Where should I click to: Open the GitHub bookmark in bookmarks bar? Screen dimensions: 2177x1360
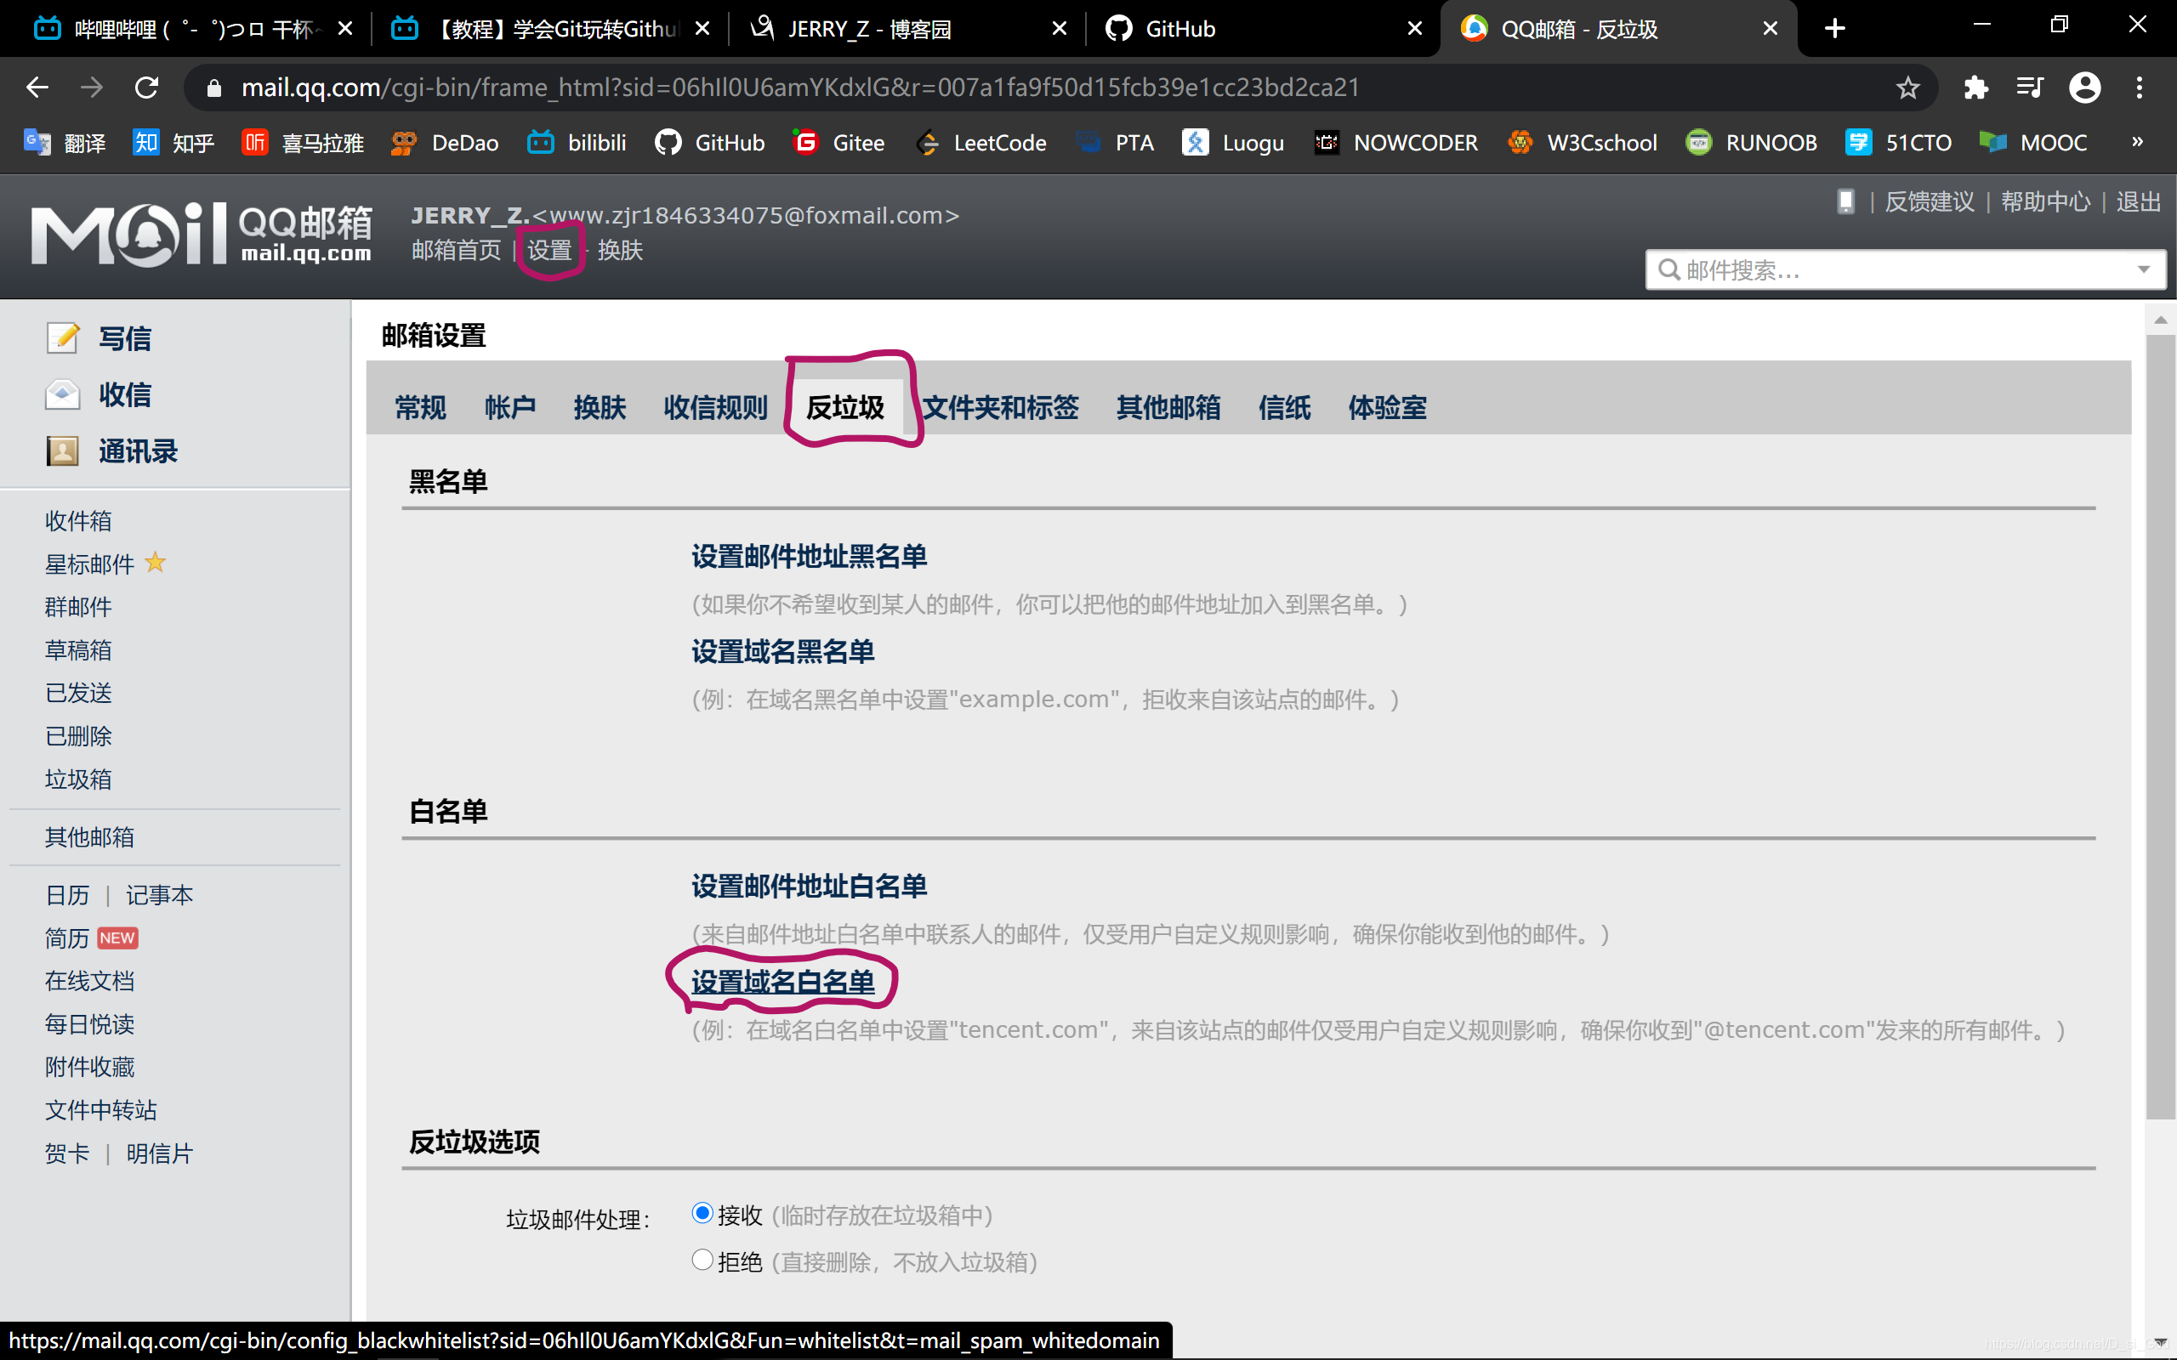(x=711, y=142)
